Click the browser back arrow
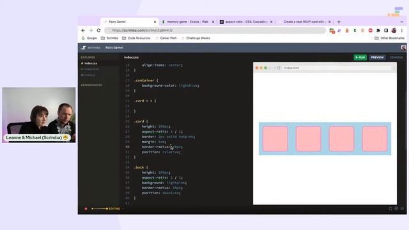 [83, 30]
